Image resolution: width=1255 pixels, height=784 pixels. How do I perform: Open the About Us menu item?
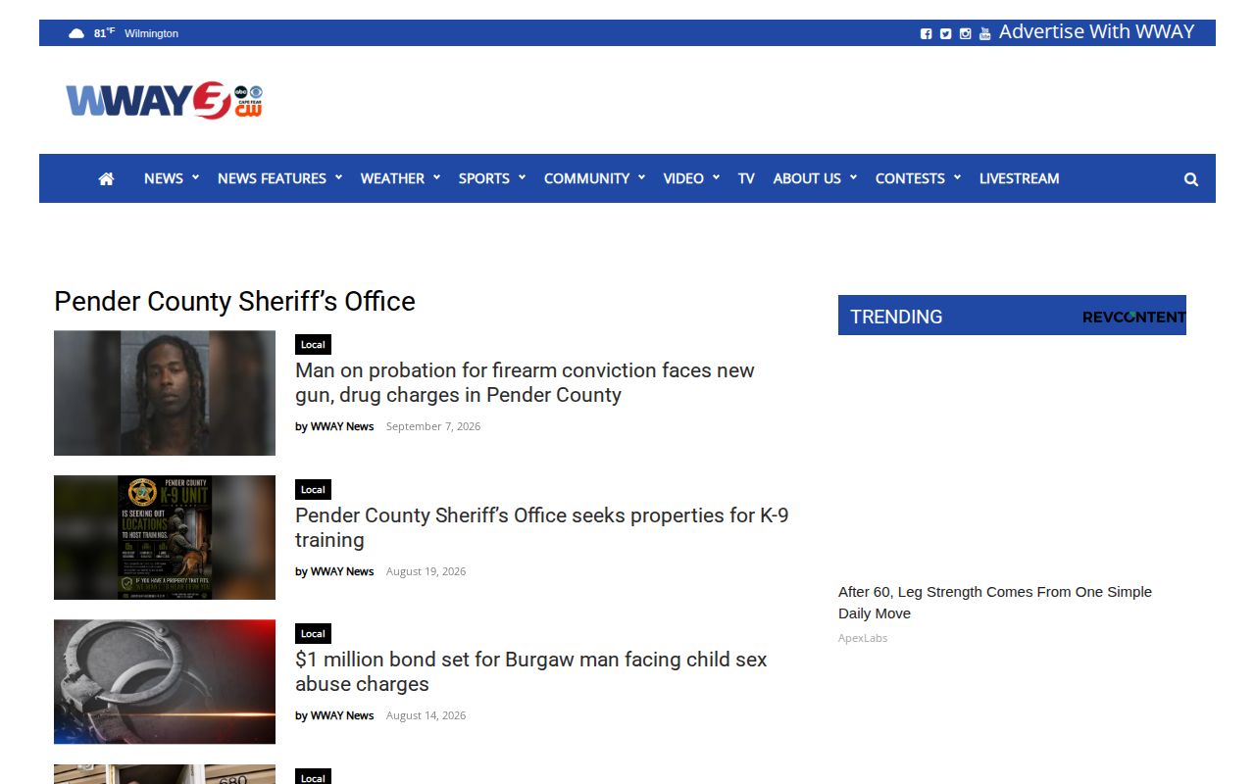(807, 178)
